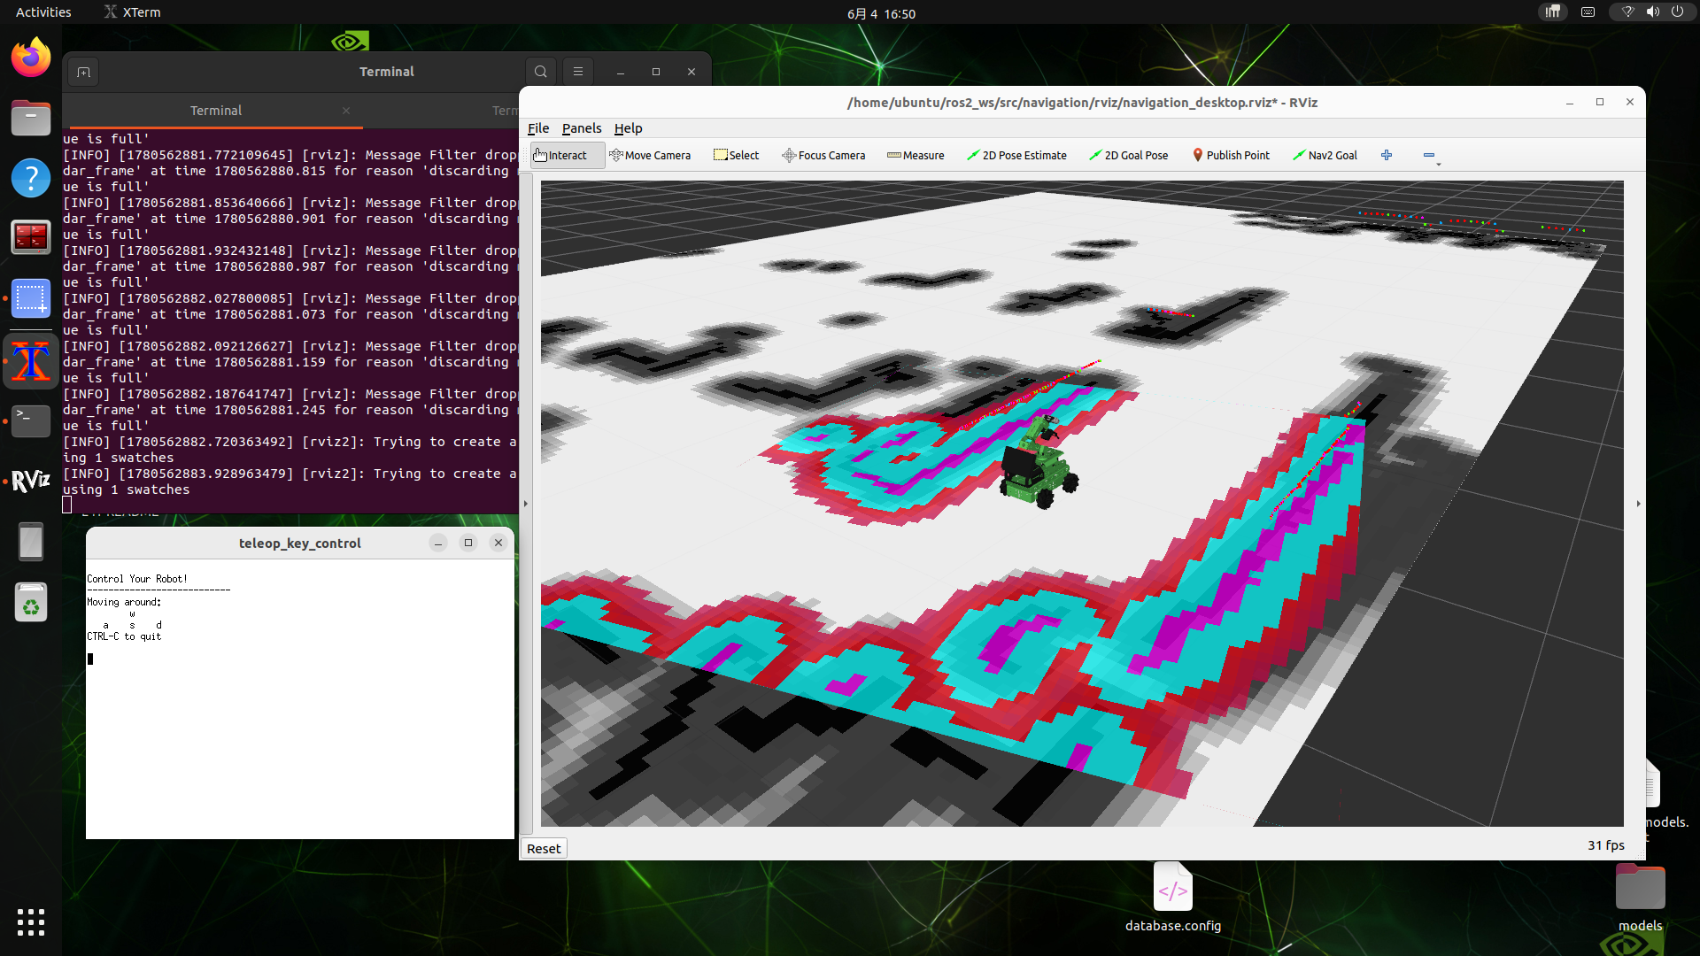
Task: Open the File menu in RViz
Action: coord(538,128)
